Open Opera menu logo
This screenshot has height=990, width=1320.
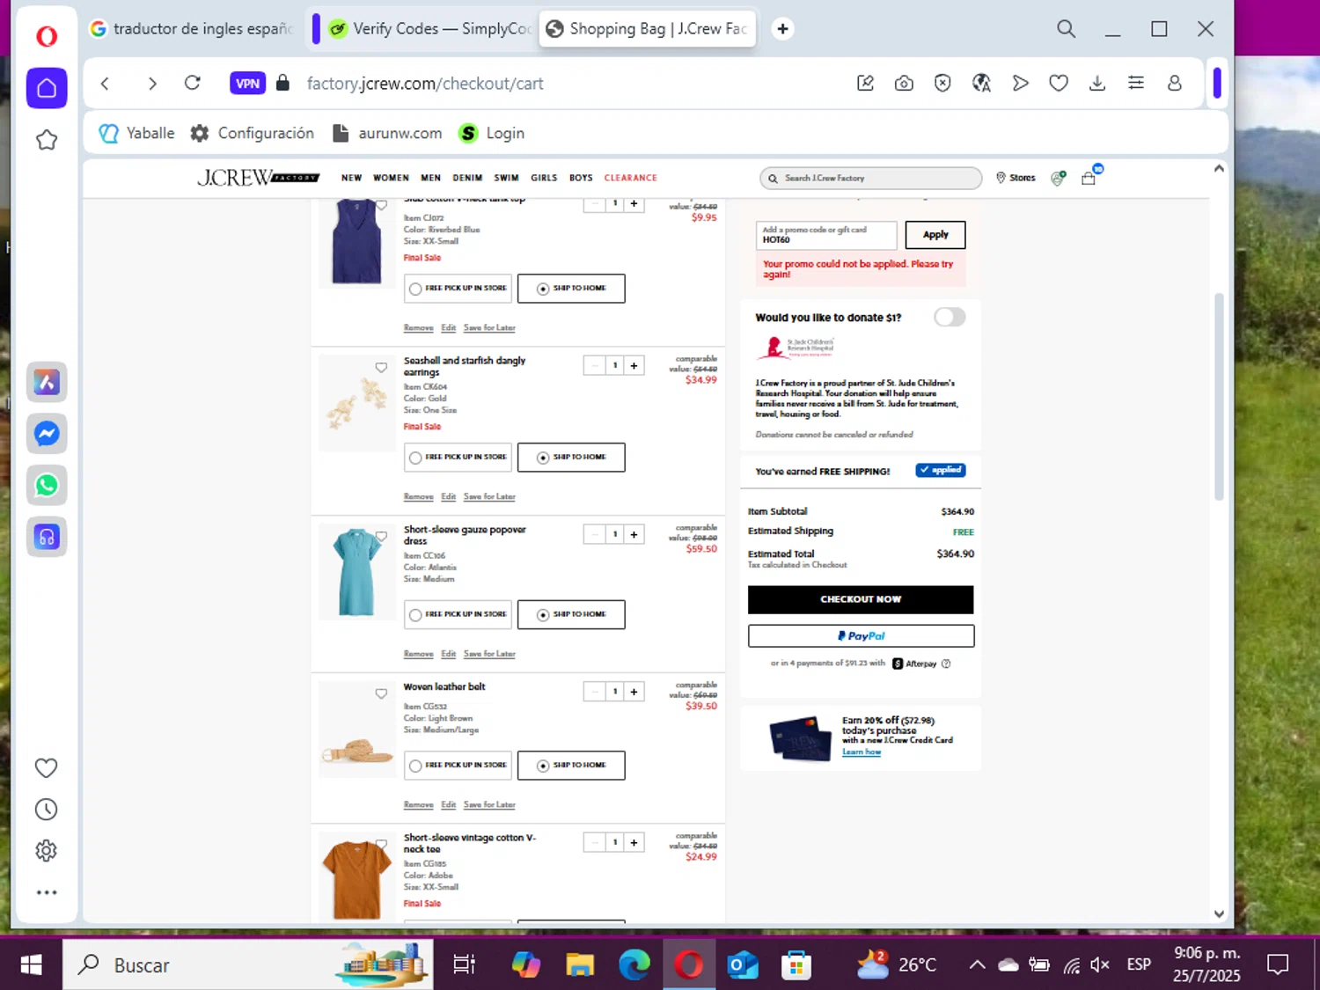click(47, 36)
